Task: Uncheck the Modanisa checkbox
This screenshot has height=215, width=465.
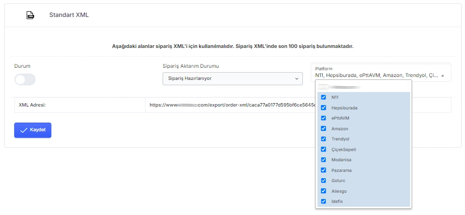Action: pos(324,160)
